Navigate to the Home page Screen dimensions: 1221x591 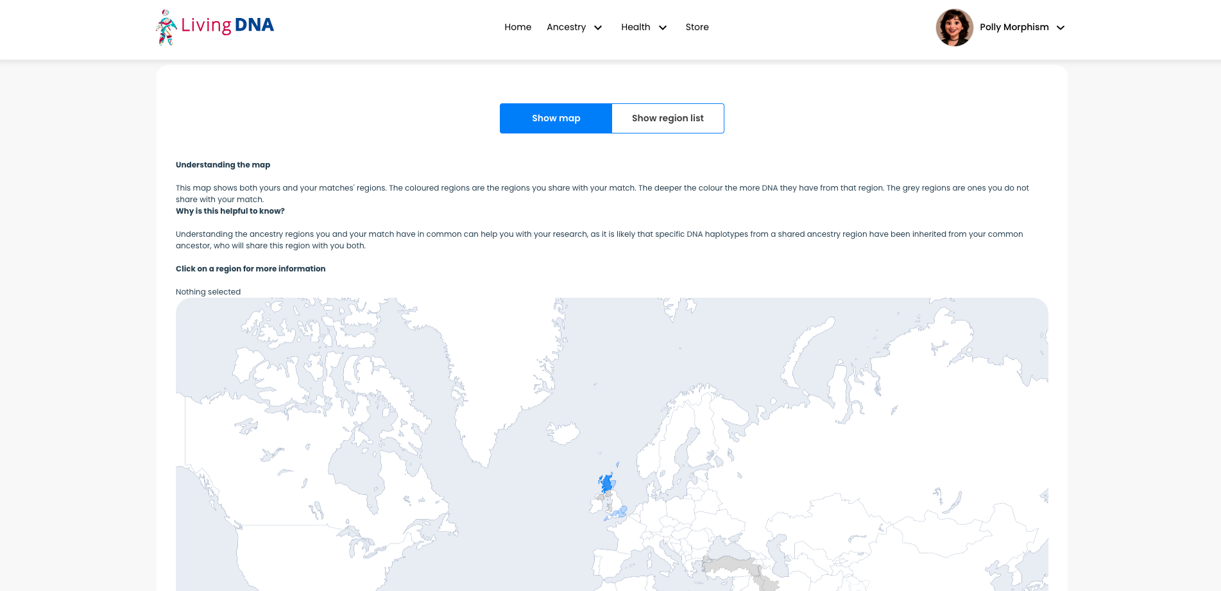click(518, 27)
